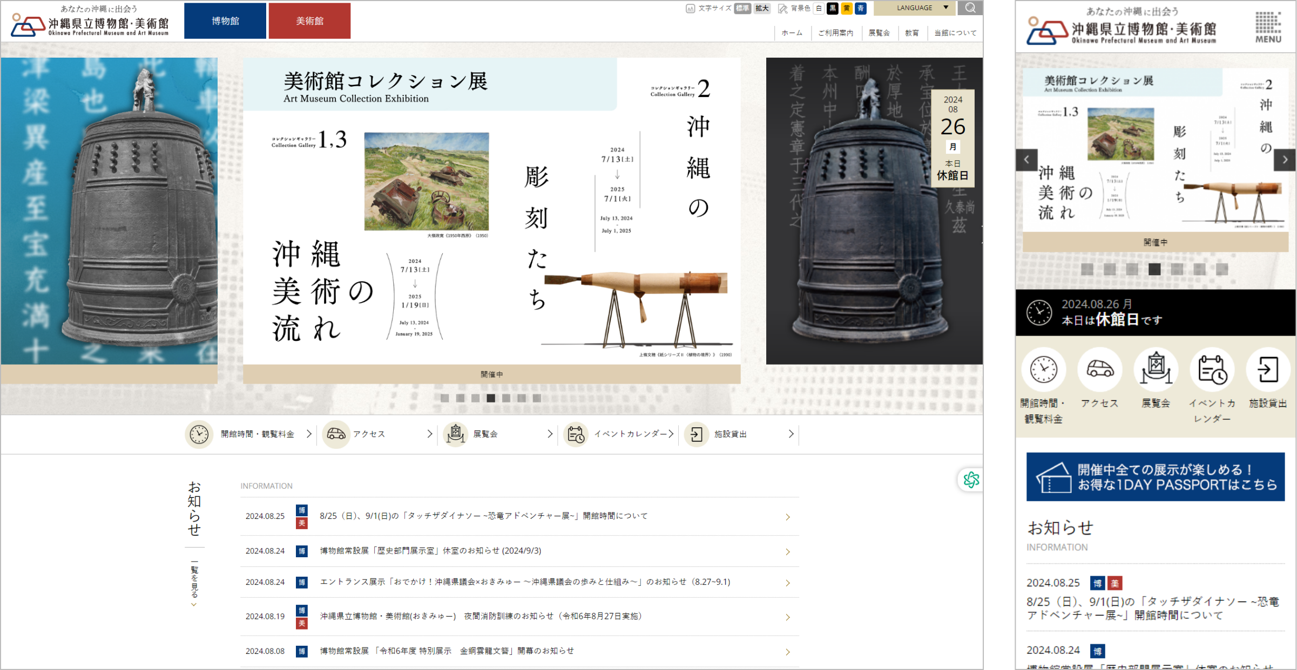Set font size to 標準
1297x670 pixels.
[742, 8]
